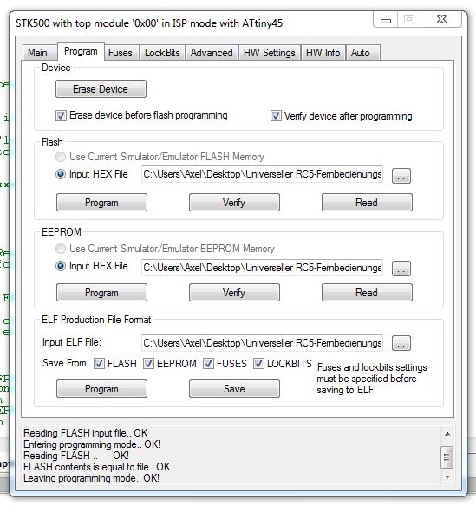Switch to the Advanced tab
Viewport: 476px width, 512px height.
pyautogui.click(x=212, y=53)
